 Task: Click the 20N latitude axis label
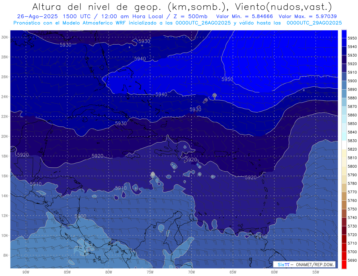click(5, 136)
